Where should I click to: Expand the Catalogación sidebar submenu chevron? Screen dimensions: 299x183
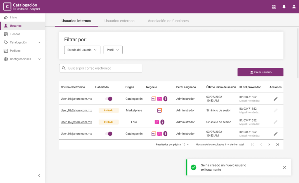pos(39,42)
